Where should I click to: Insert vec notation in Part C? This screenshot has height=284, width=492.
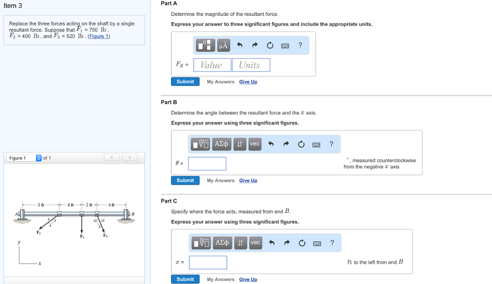[256, 243]
